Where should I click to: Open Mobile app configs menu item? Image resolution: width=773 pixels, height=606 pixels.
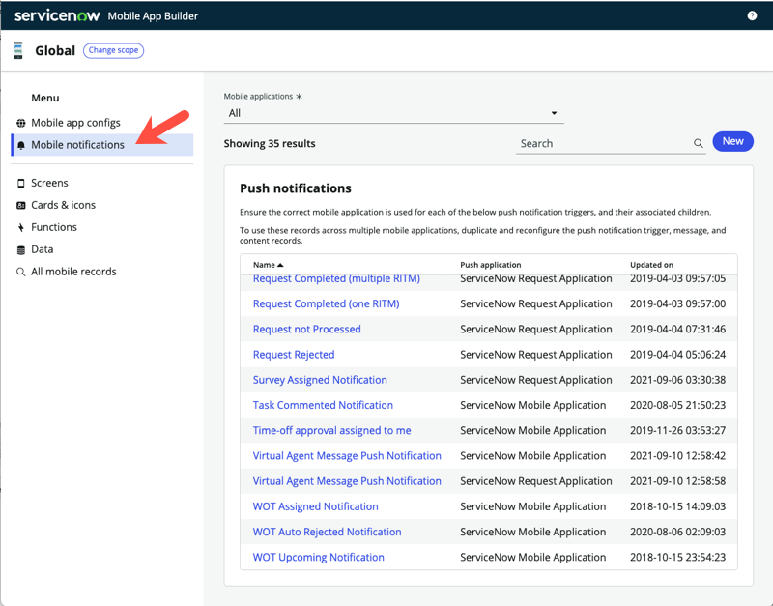[x=75, y=123]
